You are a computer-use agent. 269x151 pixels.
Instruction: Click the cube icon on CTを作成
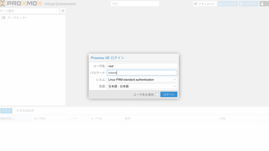241,4
